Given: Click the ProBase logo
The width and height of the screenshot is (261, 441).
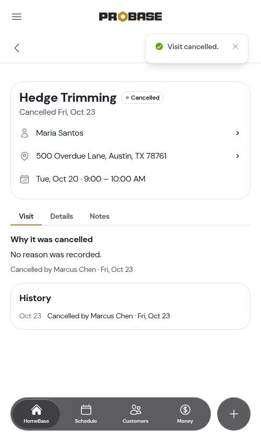Looking at the screenshot, I should (x=130, y=17).
